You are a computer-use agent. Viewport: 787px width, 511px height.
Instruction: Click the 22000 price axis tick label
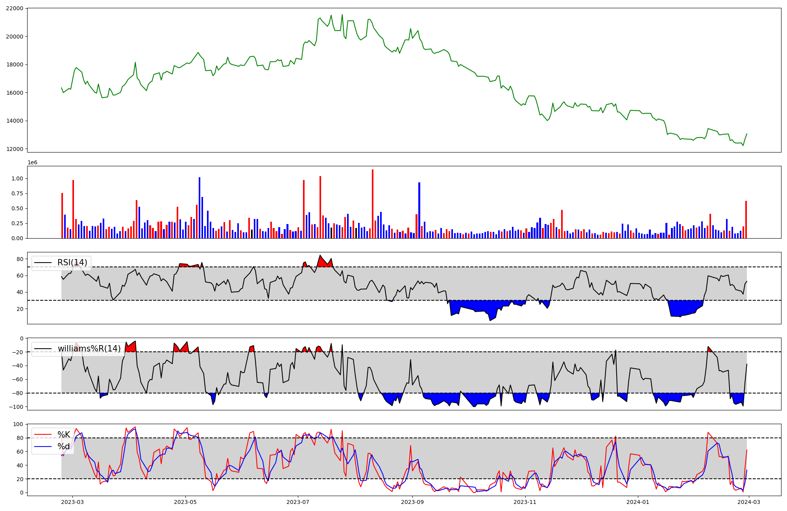(x=15, y=8)
